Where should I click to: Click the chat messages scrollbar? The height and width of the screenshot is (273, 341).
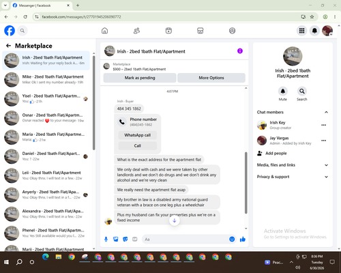point(246,183)
